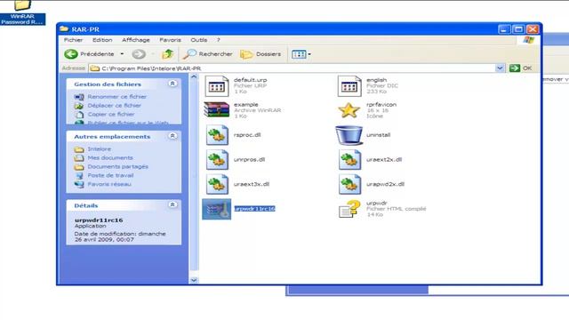Open Favoris réseau link
The image size is (569, 320).
[108, 184]
